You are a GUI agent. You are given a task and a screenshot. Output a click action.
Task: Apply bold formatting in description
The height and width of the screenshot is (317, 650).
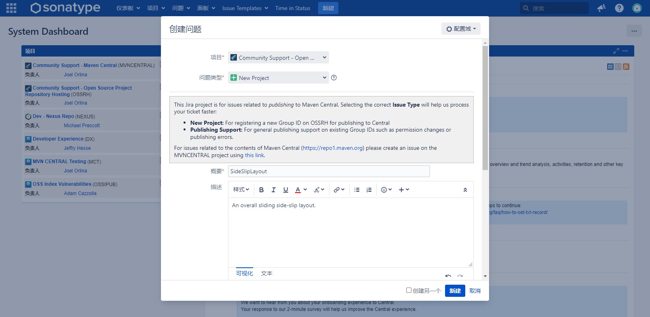(x=262, y=190)
